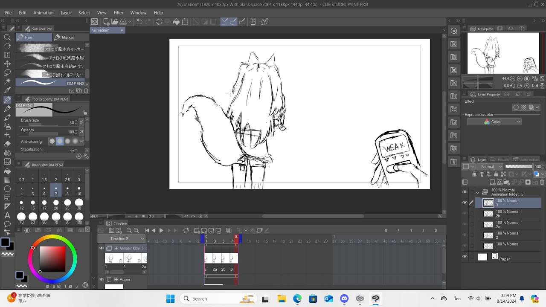Select the Animation* canvas tab
This screenshot has height=307, width=546.
[107, 30]
